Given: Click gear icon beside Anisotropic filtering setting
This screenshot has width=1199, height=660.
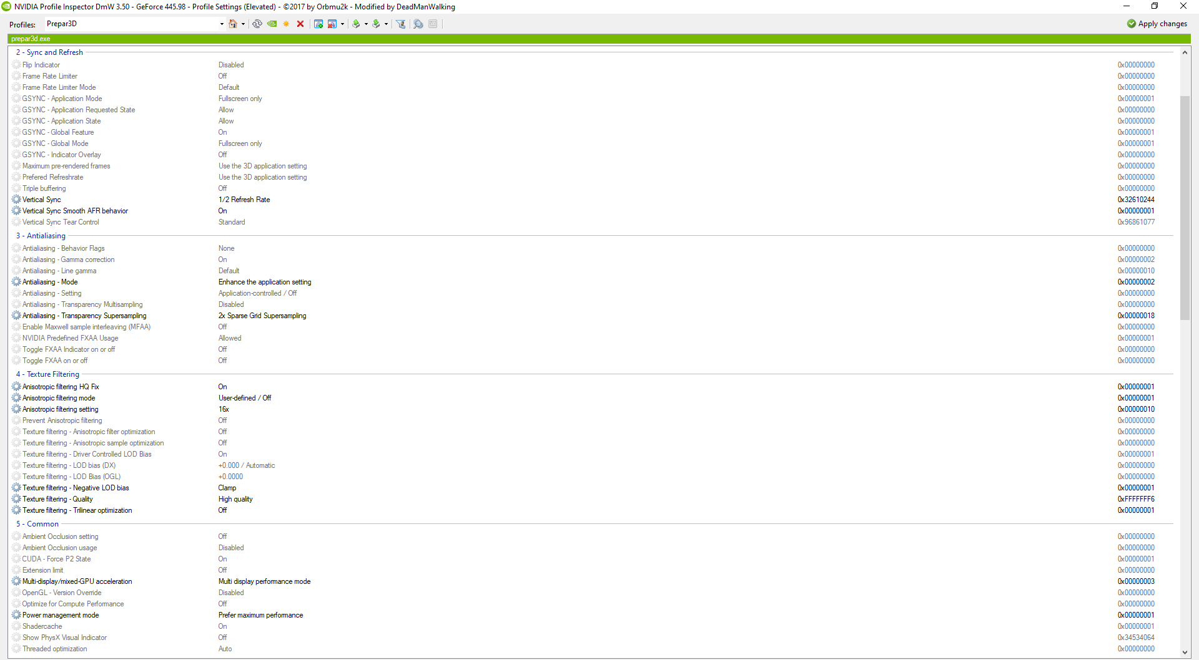Looking at the screenshot, I should [x=16, y=409].
